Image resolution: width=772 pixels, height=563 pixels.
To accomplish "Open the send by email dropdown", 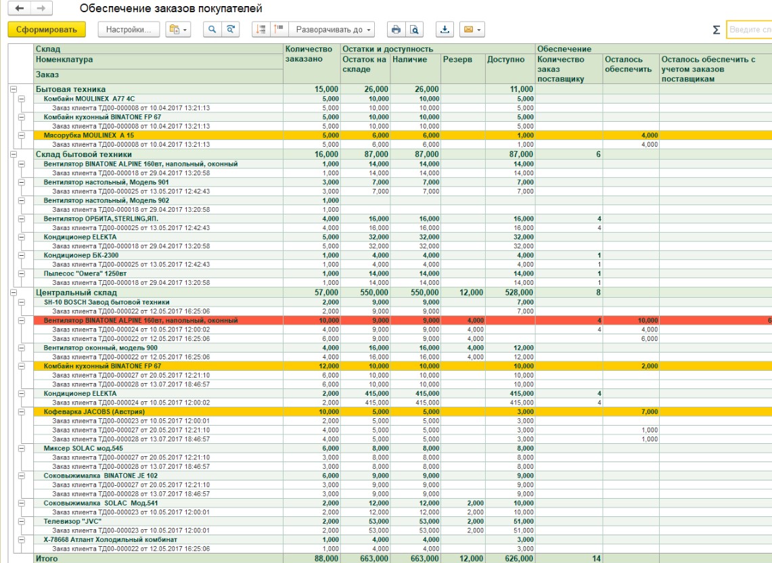I will 470,30.
